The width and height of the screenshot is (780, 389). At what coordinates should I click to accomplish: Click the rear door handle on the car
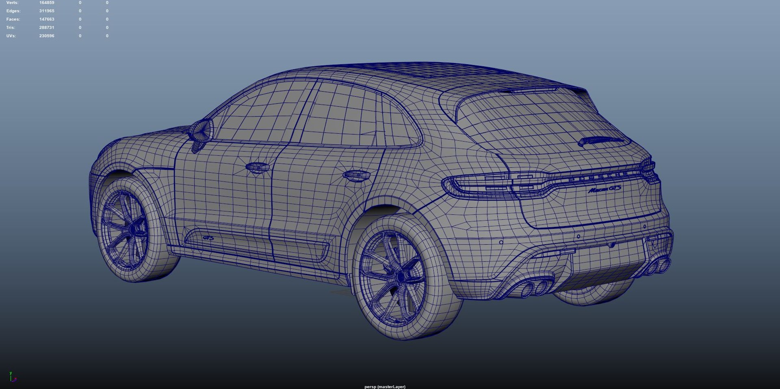356,176
